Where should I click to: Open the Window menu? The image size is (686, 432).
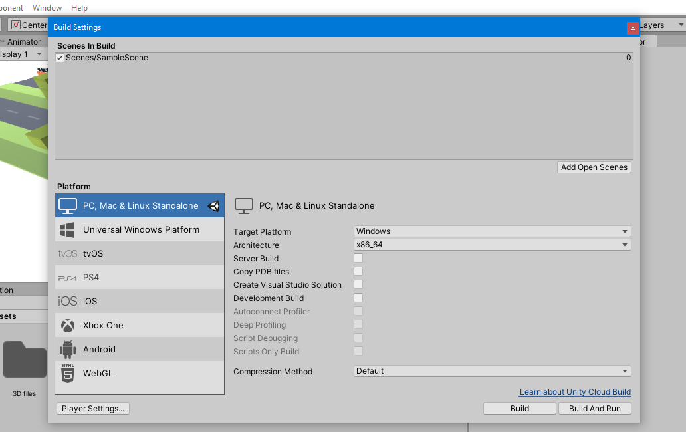(47, 8)
